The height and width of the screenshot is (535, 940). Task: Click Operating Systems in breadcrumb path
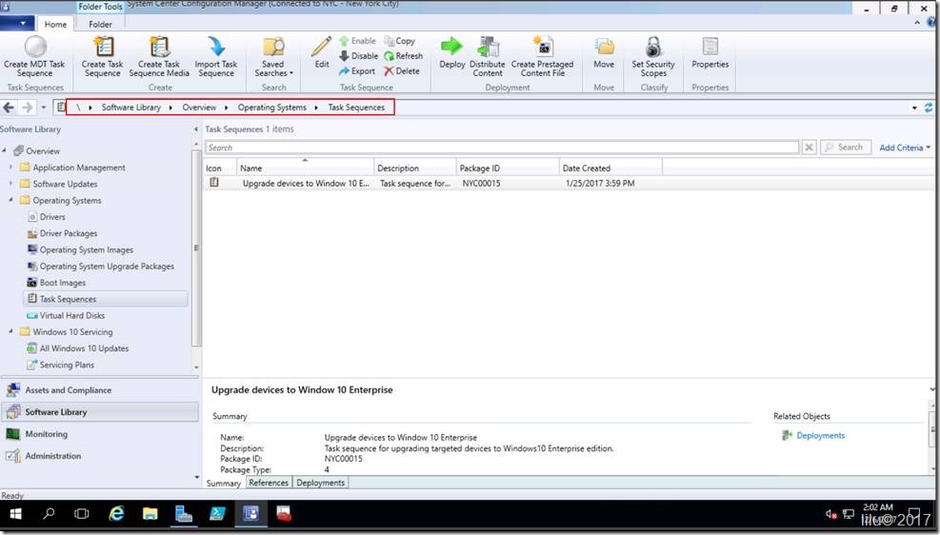(271, 108)
